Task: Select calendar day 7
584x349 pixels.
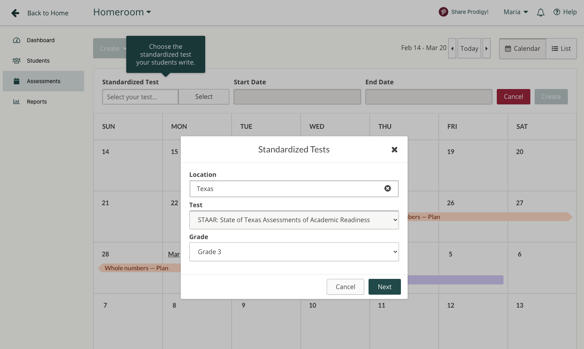Action: coord(105,305)
